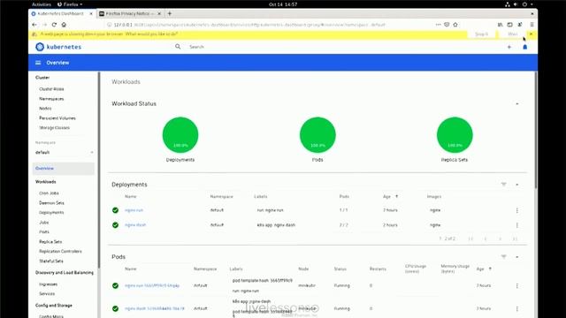
Task: Open the Firefox app menu in top bar
Action: click(x=70, y=4)
